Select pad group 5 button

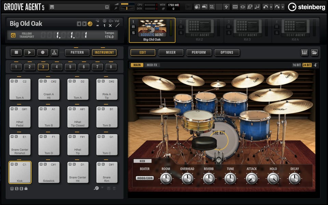(70, 67)
